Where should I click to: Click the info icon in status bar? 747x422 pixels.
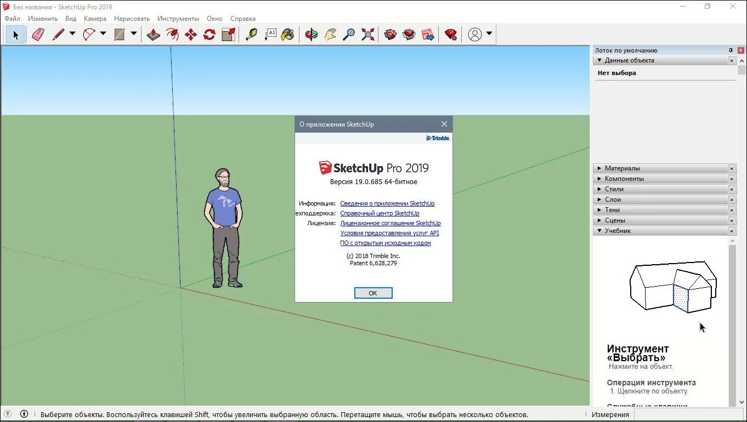(x=24, y=414)
